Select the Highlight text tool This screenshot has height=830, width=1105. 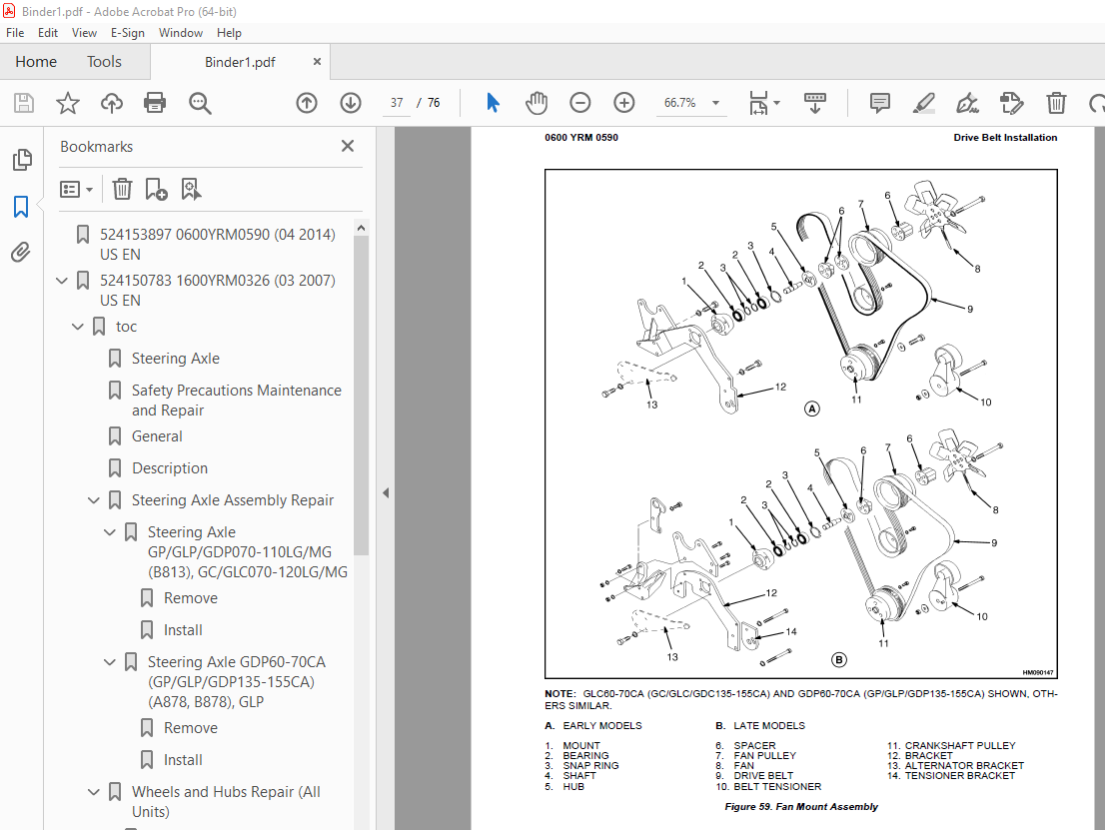point(924,103)
